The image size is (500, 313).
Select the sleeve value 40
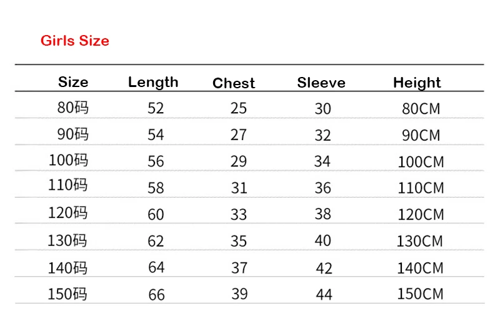322,240
